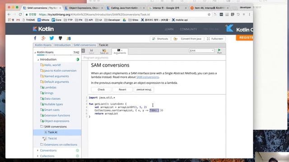Click the Register orange button
The image size is (289, 162).
[245, 37]
